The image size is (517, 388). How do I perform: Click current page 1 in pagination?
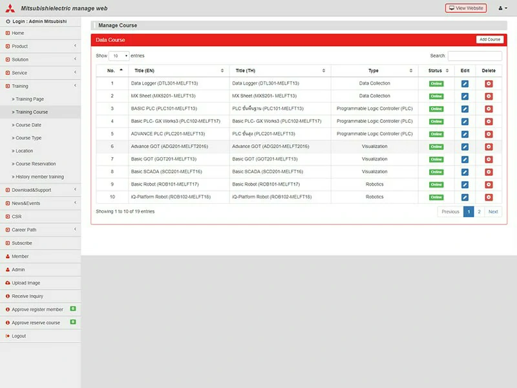click(x=469, y=212)
